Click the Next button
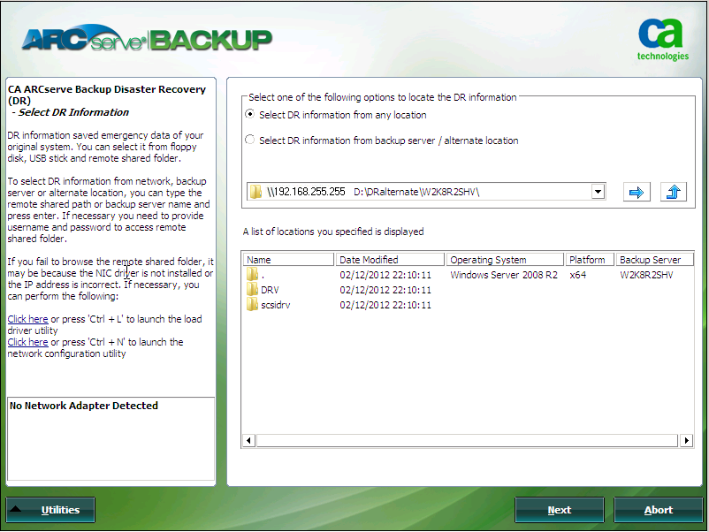 [560, 510]
